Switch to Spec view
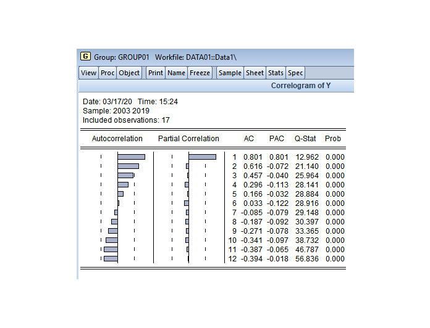 (x=295, y=73)
